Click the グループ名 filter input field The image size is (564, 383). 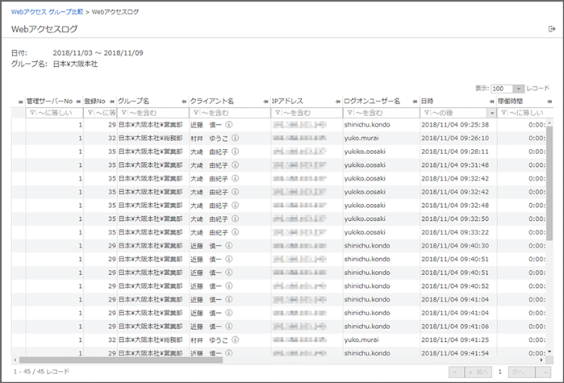[x=152, y=113]
